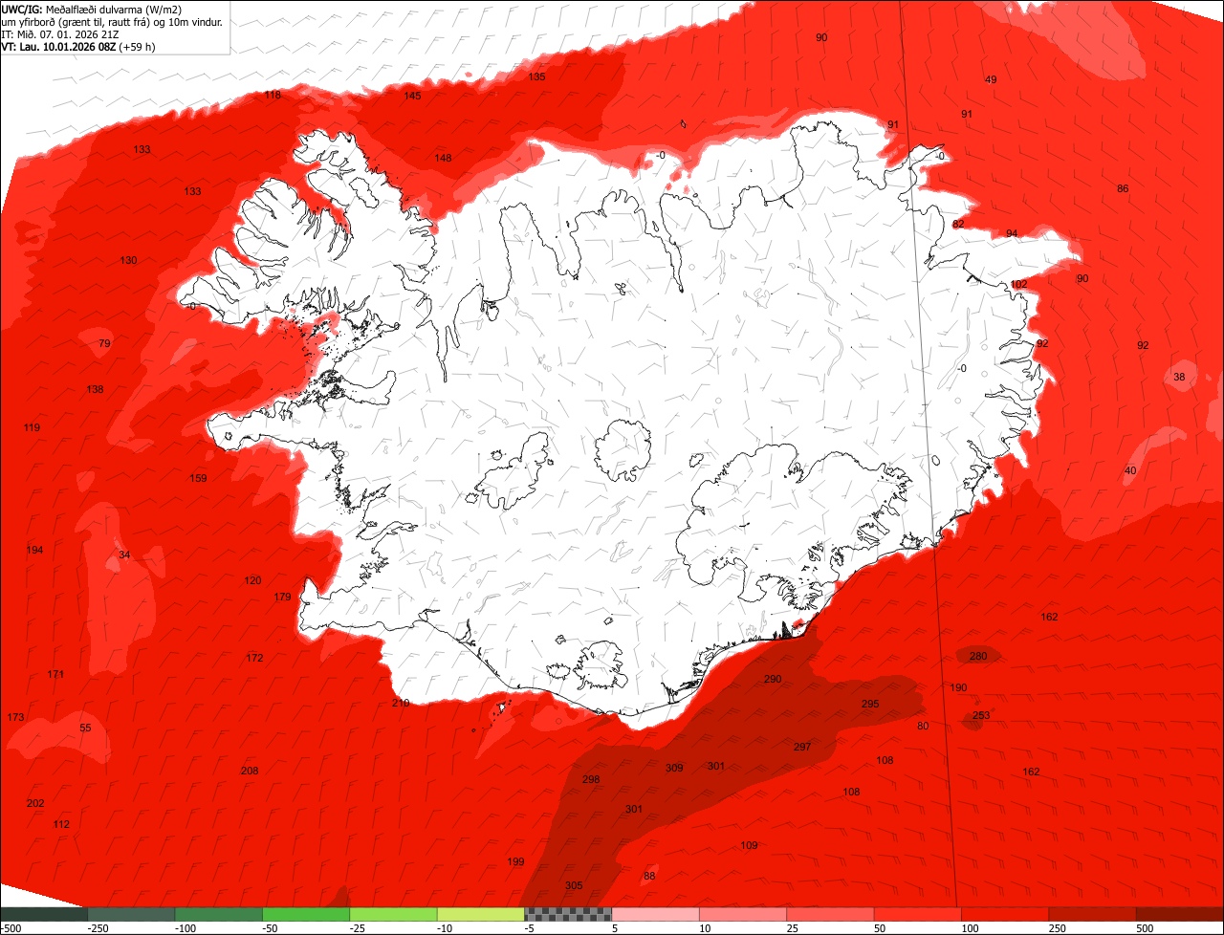Click the map value 148 north of the Westfjords
The height and width of the screenshot is (935, 1224).
pyautogui.click(x=443, y=158)
